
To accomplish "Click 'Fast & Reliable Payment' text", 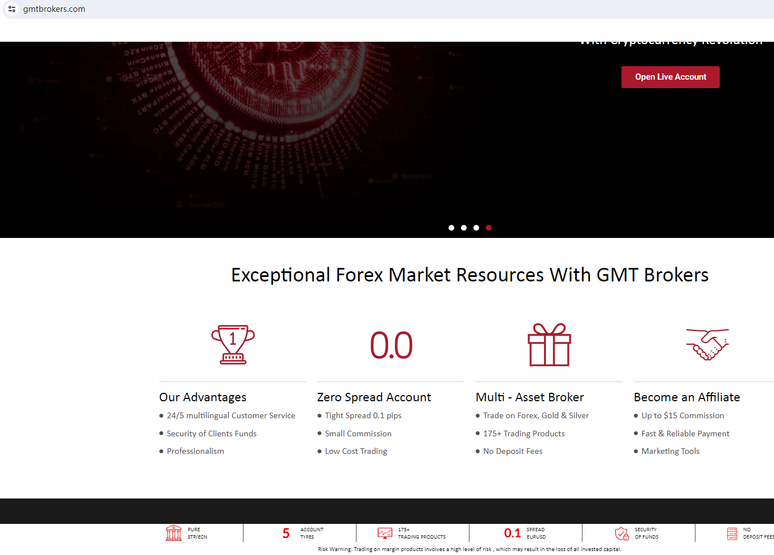I will click(x=685, y=433).
